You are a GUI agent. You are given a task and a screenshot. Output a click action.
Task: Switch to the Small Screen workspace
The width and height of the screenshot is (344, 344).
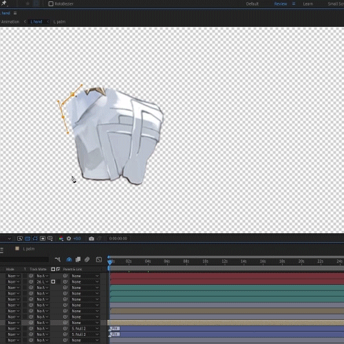336,3
